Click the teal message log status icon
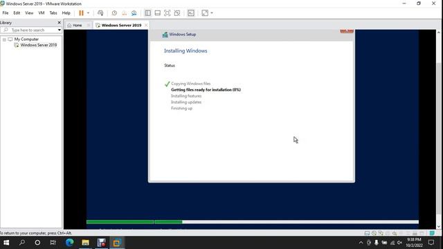443x249 pixels. tap(432, 233)
